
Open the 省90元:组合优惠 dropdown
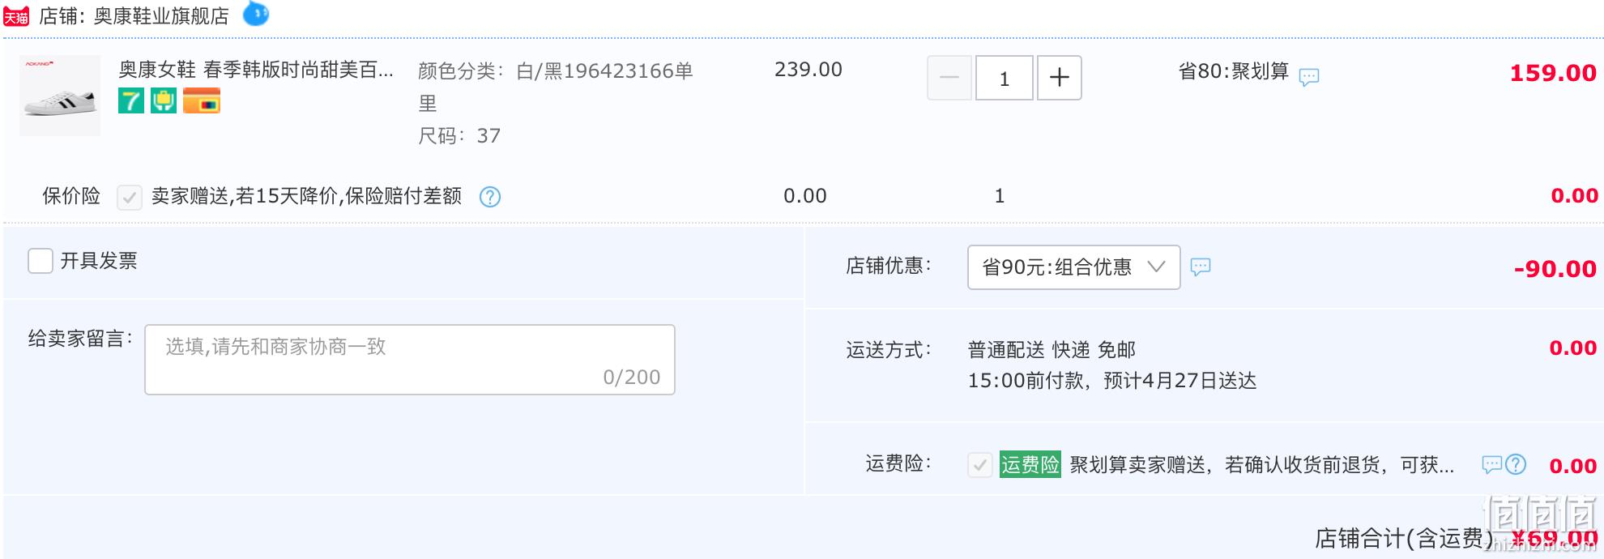pyautogui.click(x=1057, y=267)
